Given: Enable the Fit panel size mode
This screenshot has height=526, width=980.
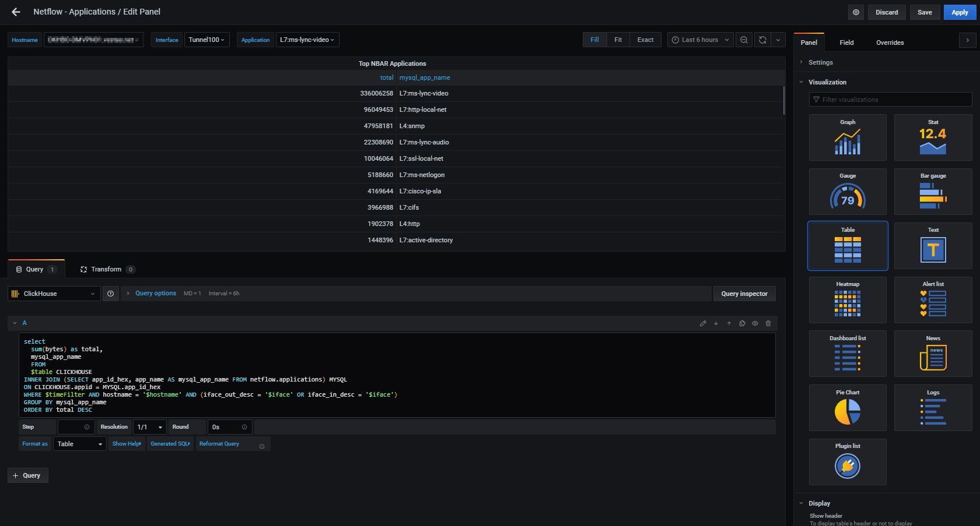Looking at the screenshot, I should click(618, 39).
